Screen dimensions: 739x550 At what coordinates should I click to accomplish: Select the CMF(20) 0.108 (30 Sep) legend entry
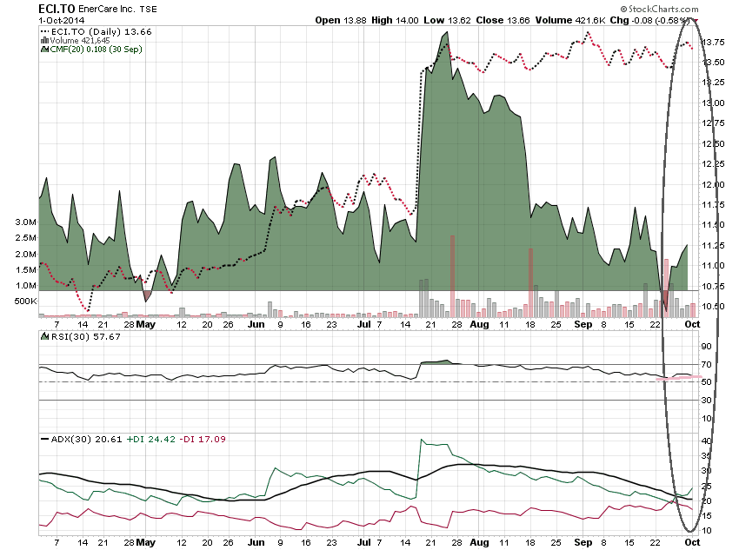96,49
